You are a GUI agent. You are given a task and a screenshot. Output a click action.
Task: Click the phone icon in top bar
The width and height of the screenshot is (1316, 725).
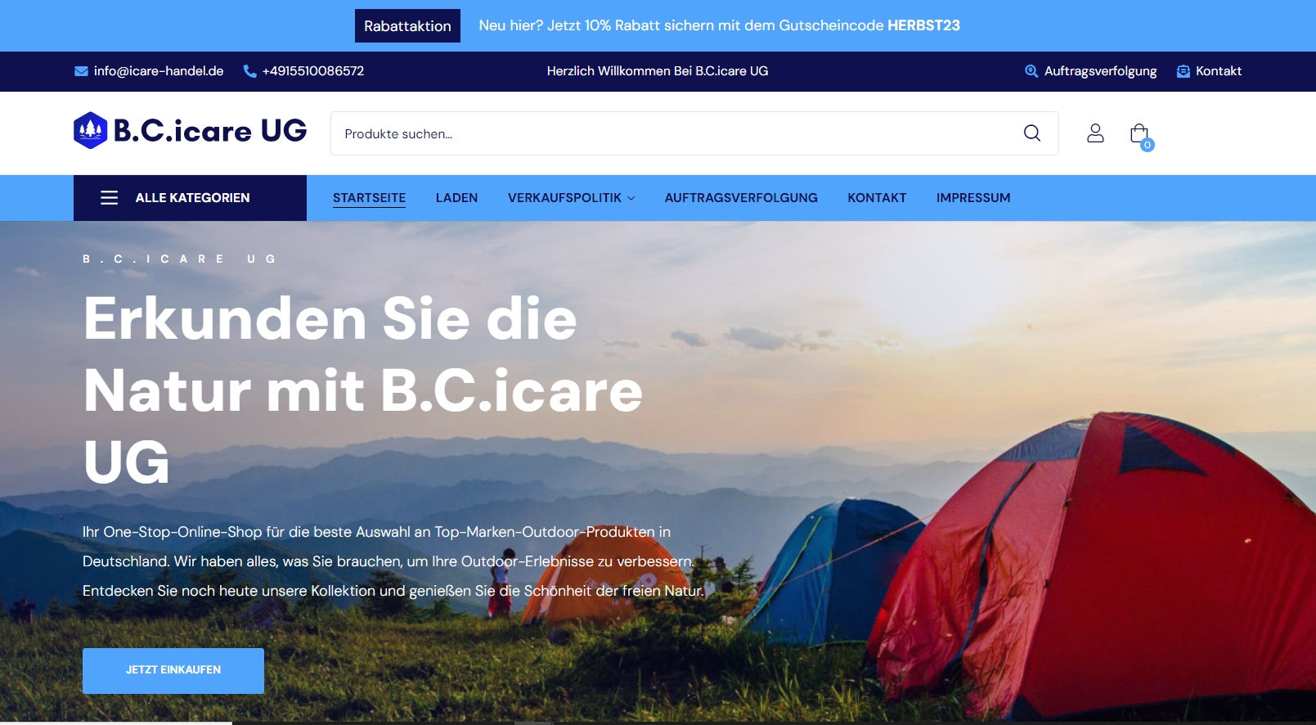249,71
